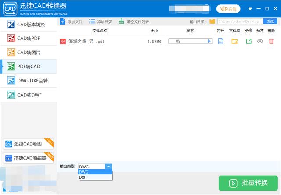Close the 迅捷CAD转换器 window
The width and height of the screenshot is (281, 195).
(276, 9)
